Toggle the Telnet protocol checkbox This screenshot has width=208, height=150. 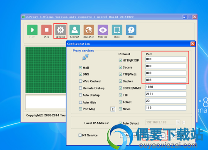[x=120, y=102]
